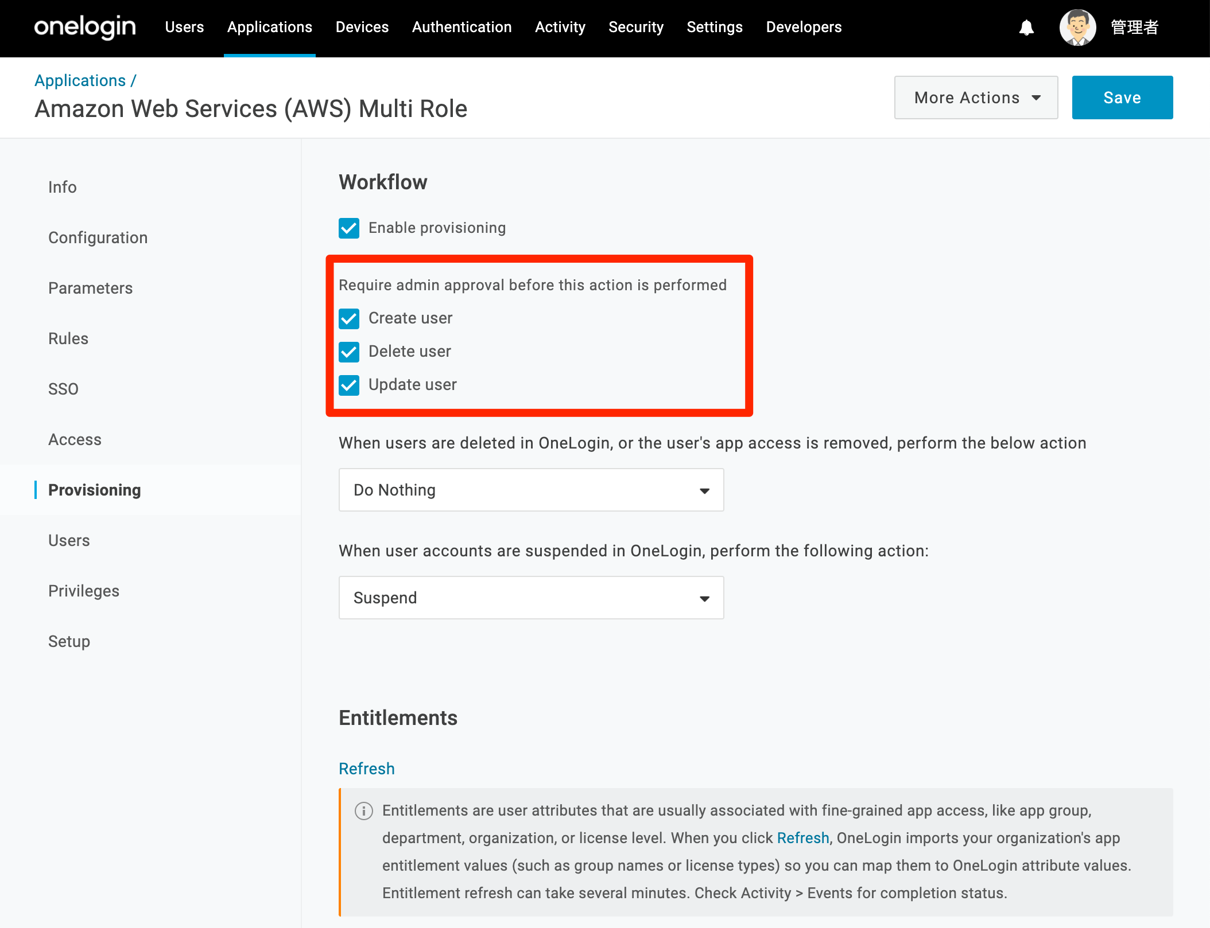Click the admin user avatar
The height and width of the screenshot is (928, 1210).
click(x=1077, y=28)
